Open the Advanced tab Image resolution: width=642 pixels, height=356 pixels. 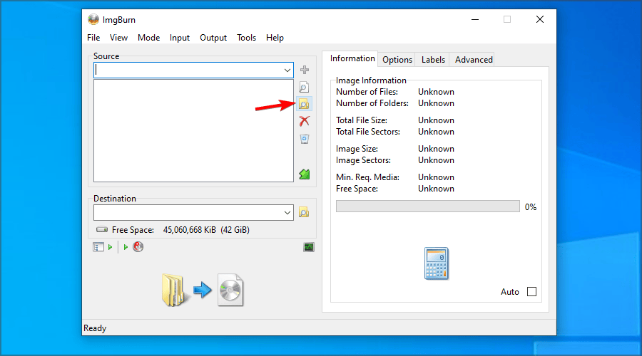pyautogui.click(x=474, y=60)
